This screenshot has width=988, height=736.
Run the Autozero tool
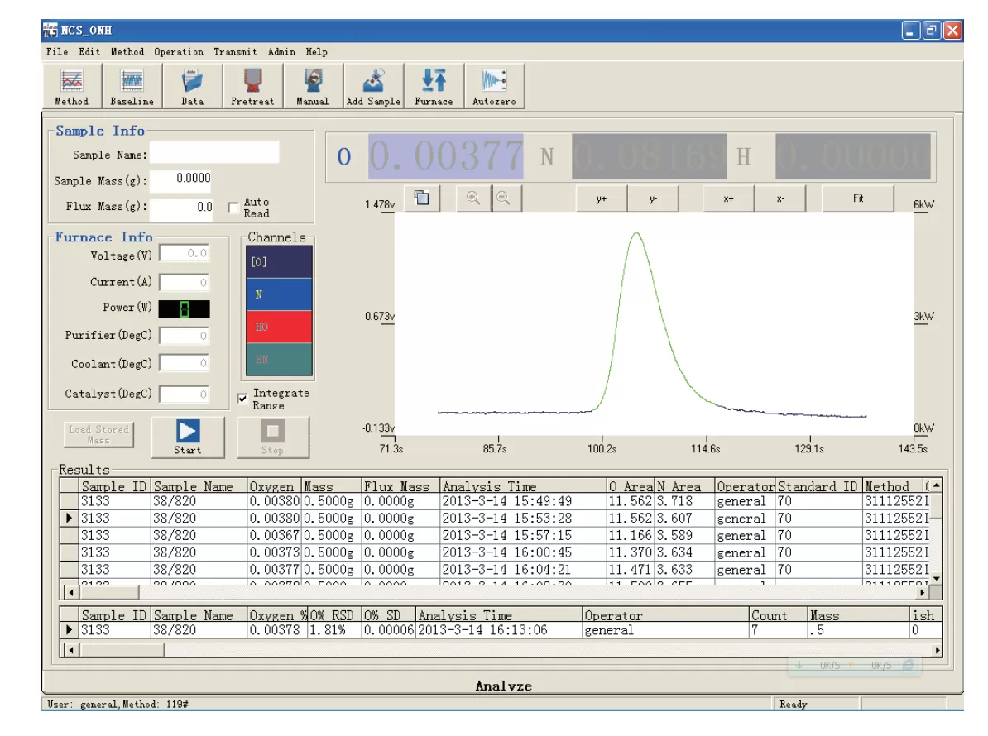494,87
